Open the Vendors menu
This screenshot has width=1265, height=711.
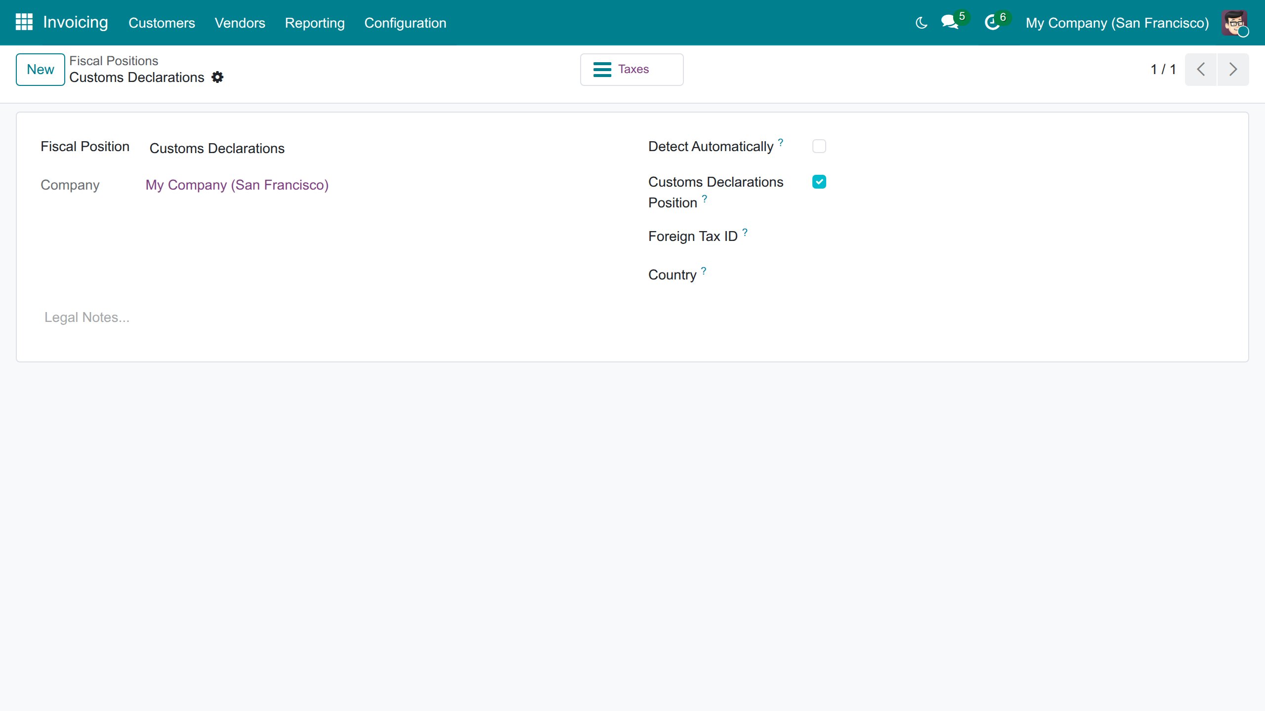(x=240, y=23)
